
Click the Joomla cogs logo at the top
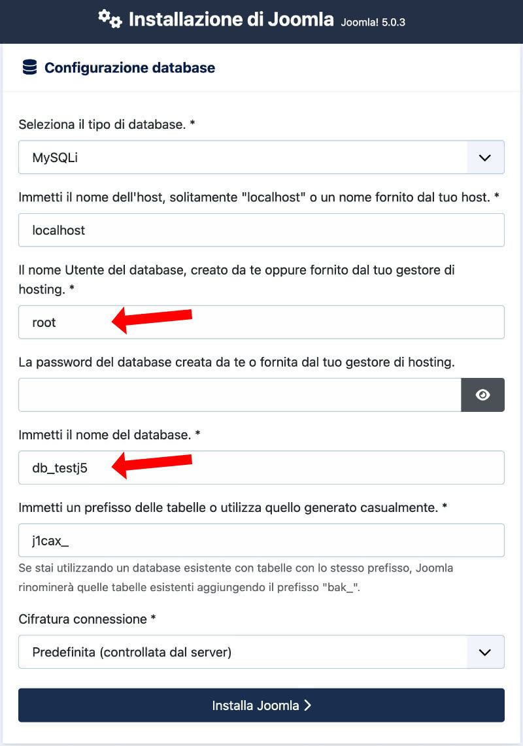110,20
